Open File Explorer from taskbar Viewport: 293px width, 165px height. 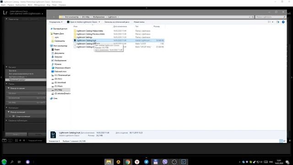point(109,162)
